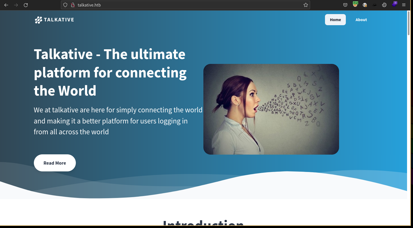The height and width of the screenshot is (228, 413).
Task: Open the About nav item
Action: point(361,20)
